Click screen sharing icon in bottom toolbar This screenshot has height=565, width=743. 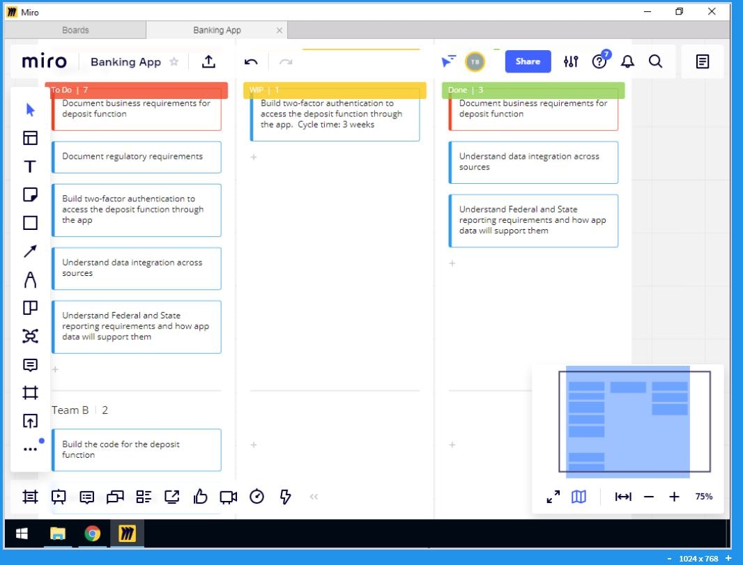172,496
